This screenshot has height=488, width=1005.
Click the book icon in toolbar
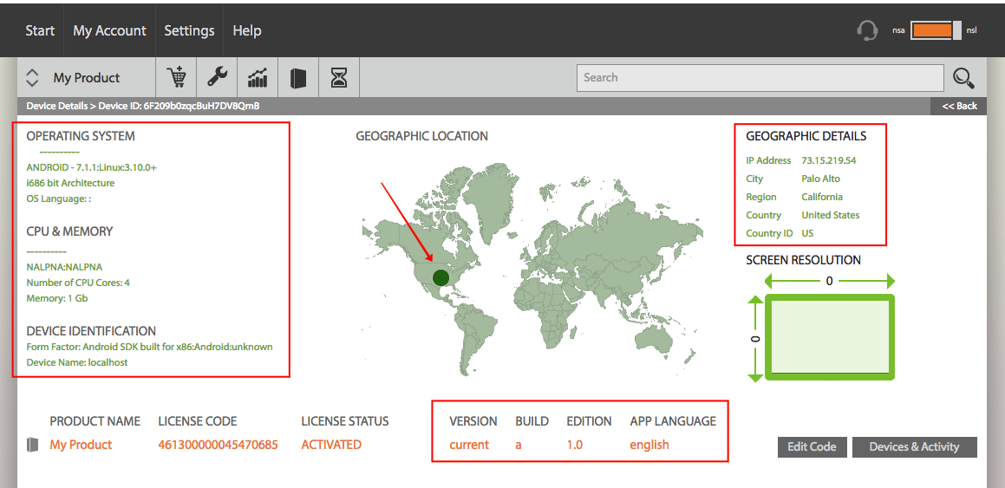tap(298, 78)
